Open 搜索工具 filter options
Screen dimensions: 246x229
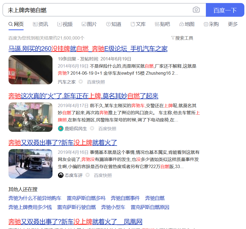(182, 38)
